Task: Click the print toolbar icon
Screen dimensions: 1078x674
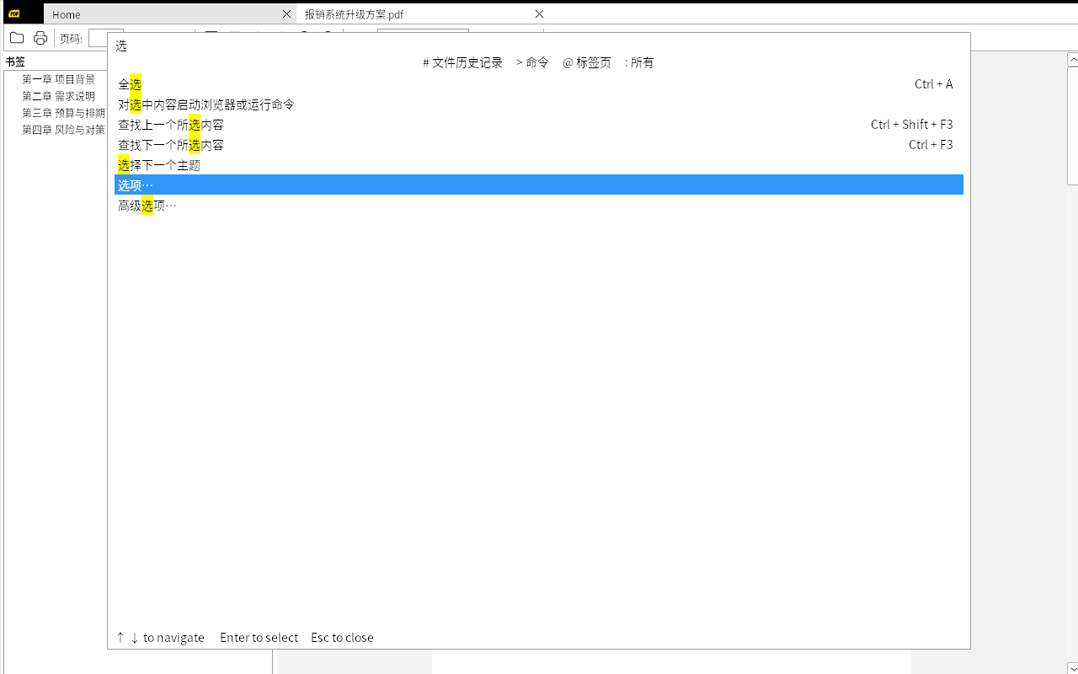Action: 40,38
